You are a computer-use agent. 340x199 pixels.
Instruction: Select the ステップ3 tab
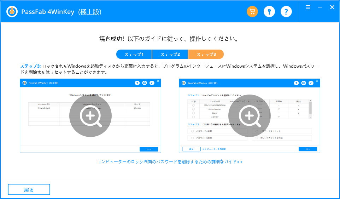pos(206,54)
